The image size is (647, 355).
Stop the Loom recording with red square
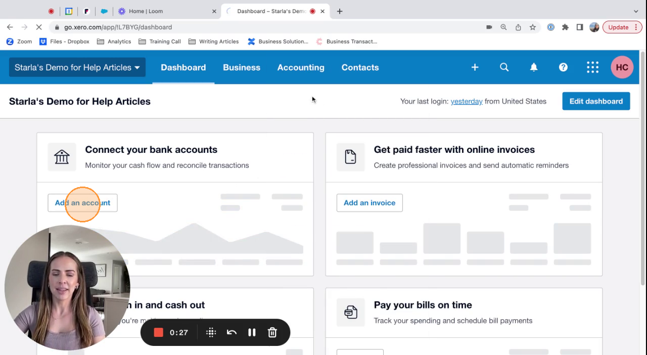tap(158, 332)
